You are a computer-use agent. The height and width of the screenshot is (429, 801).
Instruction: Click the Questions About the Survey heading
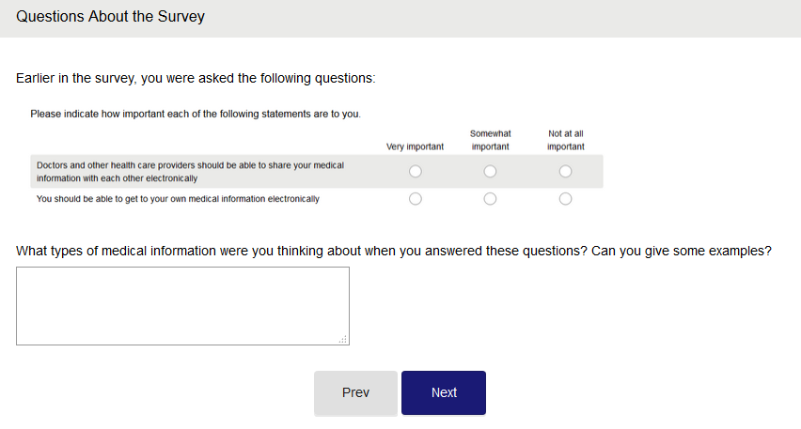[110, 17]
